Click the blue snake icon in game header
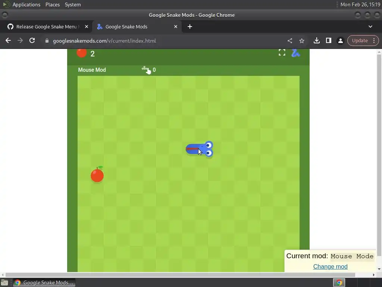 (x=295, y=53)
